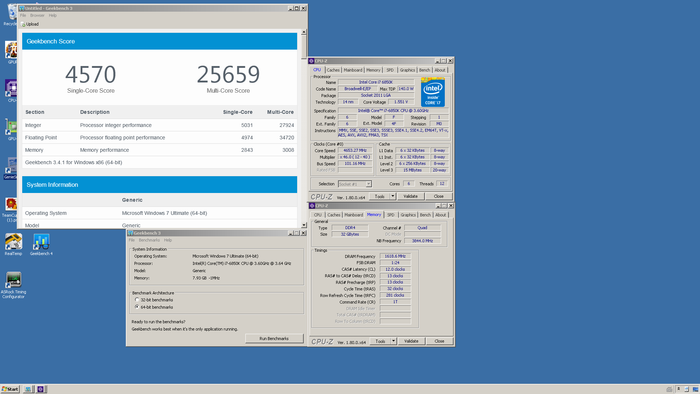The image size is (700, 394).
Task: Click Validate in upper CPU-Z window
Action: point(411,196)
